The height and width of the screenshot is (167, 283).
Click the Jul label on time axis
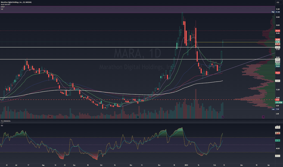pos(16,165)
